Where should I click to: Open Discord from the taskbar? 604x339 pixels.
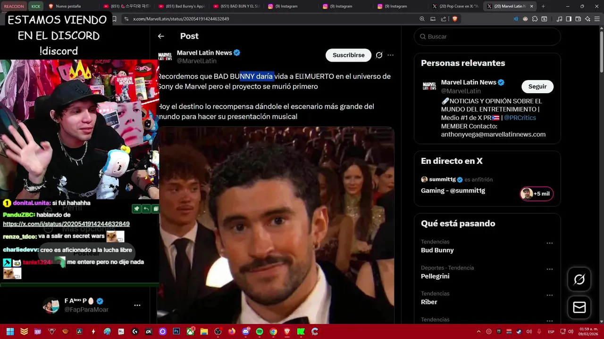(245, 331)
